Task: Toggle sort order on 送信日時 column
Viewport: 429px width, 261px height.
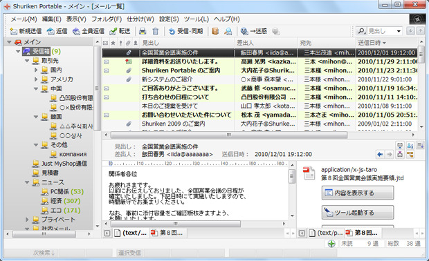Action: tap(386, 43)
